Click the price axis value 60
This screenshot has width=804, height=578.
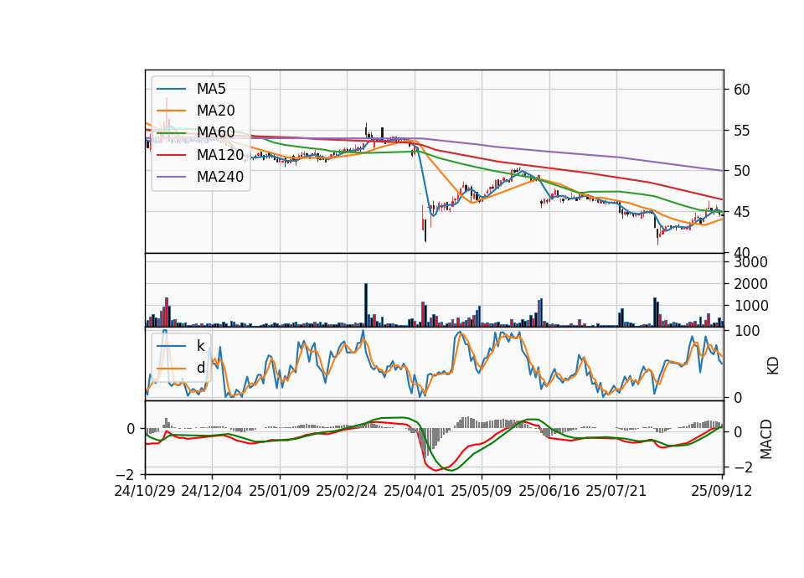(x=741, y=90)
